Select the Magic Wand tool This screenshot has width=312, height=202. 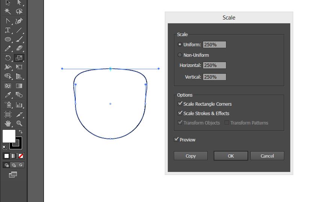click(x=8, y=11)
